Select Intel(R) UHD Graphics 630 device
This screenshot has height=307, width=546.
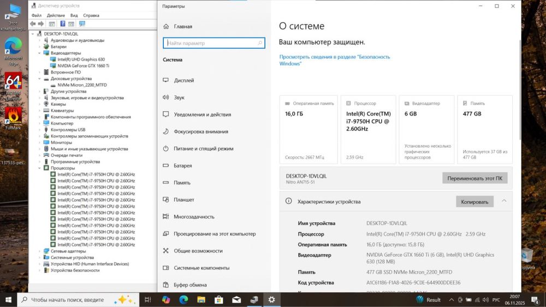[81, 59]
